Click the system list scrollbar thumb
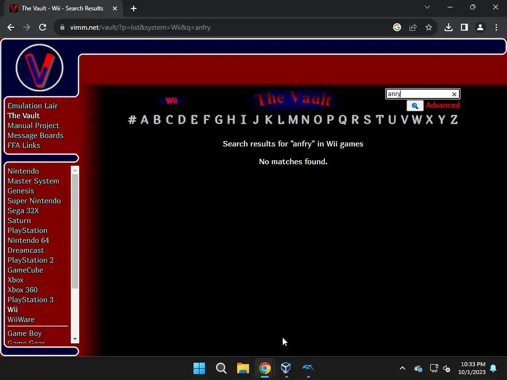Screen dimensions: 507x380 (x=75, y=231)
